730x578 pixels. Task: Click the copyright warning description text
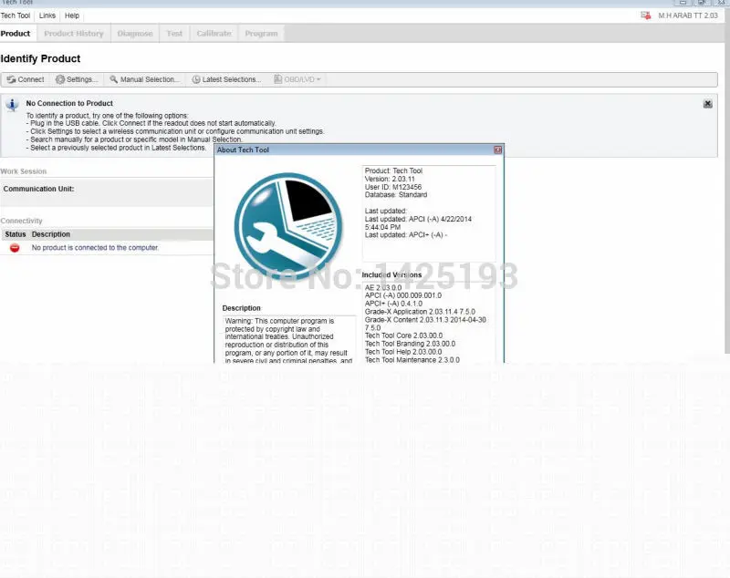point(288,340)
